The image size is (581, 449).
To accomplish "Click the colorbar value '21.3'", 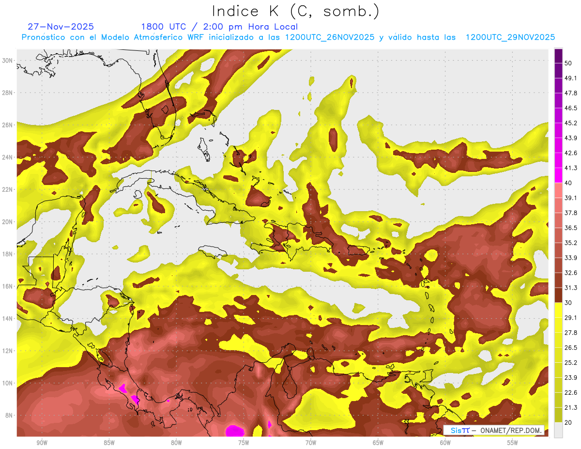I will tap(570, 408).
